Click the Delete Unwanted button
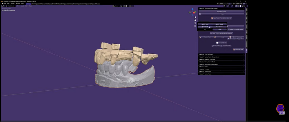 point(237,37)
